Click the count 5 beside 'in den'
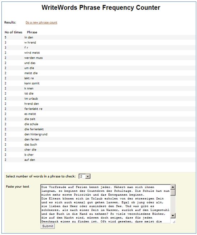The image size is (197, 235). 5,38
